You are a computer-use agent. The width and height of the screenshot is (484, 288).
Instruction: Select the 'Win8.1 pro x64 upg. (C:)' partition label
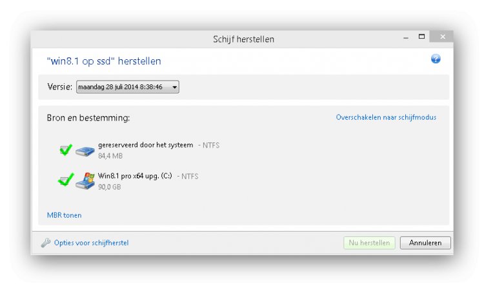pos(135,176)
